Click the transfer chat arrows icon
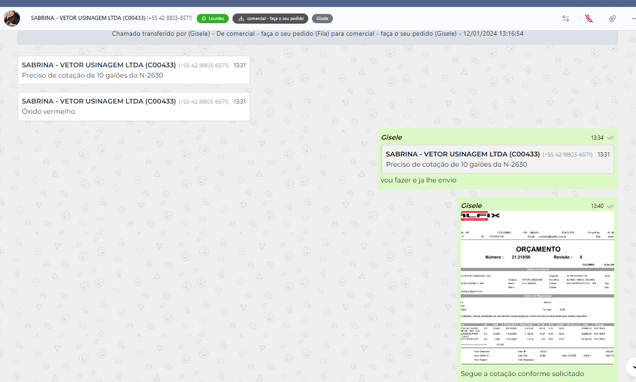 [x=566, y=19]
